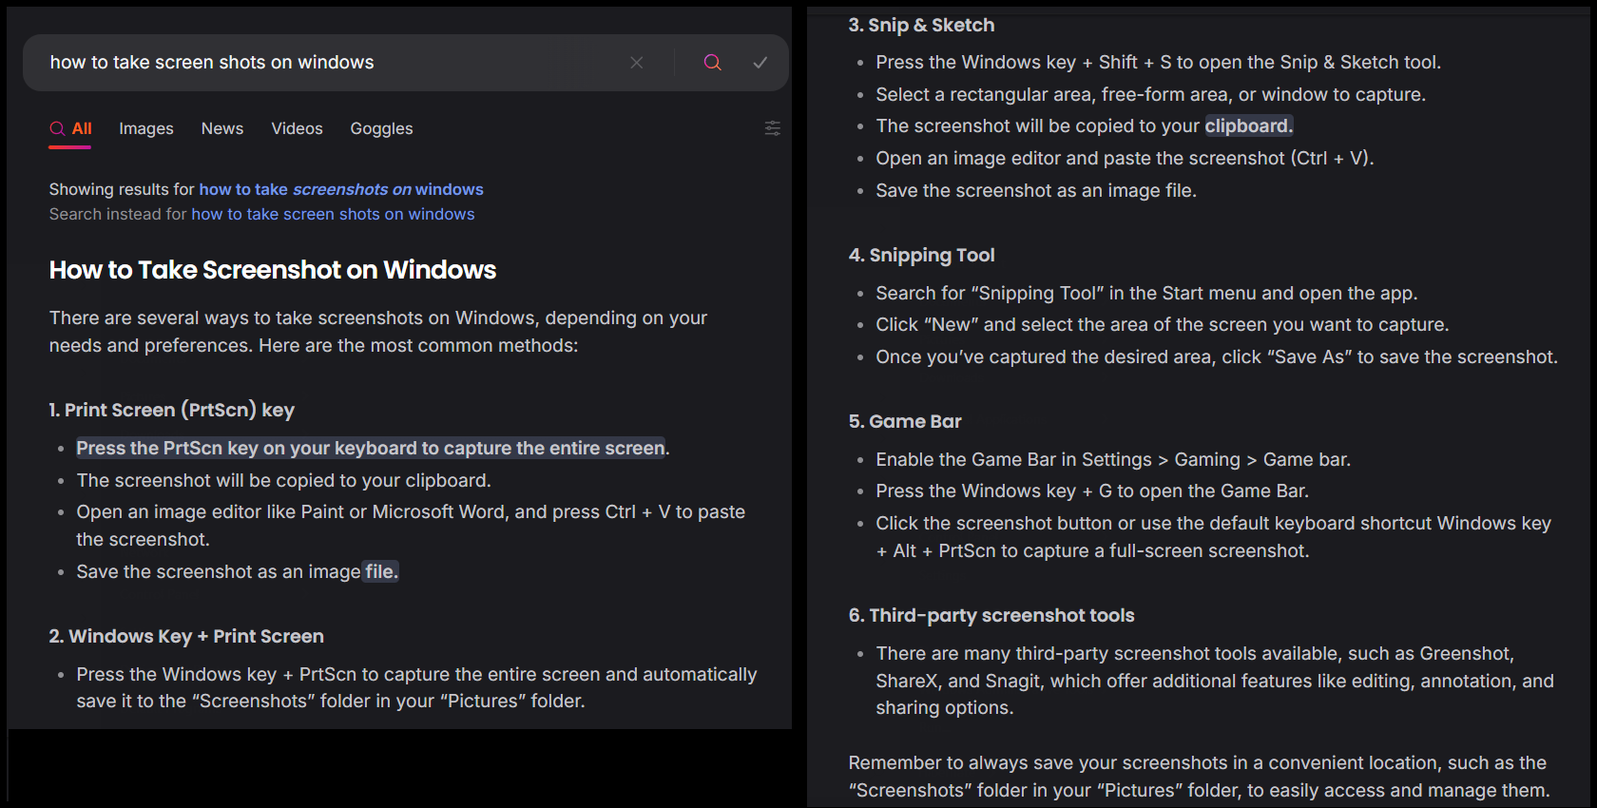Open the Goggles tab
The image size is (1597, 808).
click(381, 128)
